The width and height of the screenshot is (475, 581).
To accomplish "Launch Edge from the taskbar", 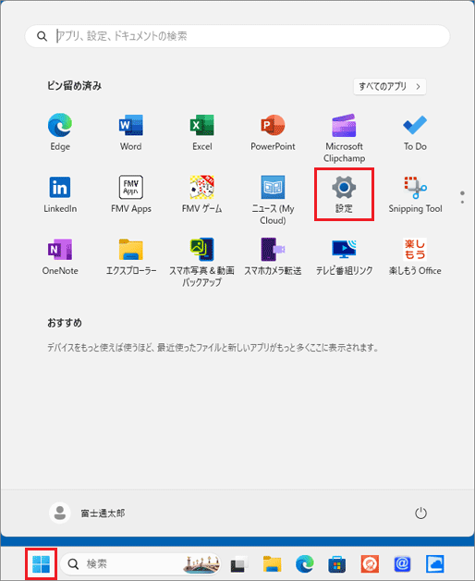I will 305,564.
